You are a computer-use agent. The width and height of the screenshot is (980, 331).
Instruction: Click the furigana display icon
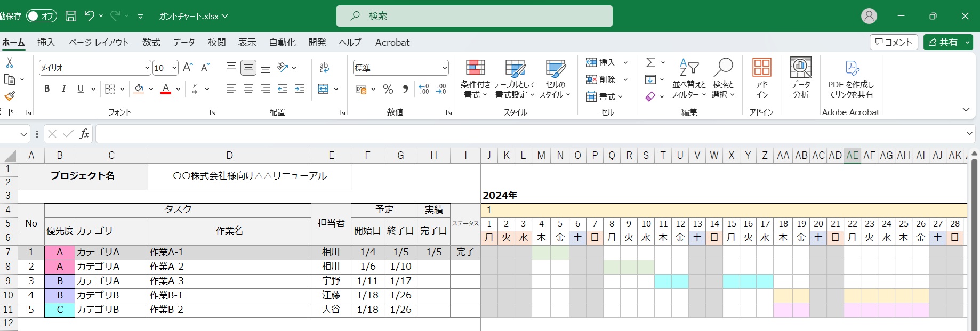click(195, 89)
